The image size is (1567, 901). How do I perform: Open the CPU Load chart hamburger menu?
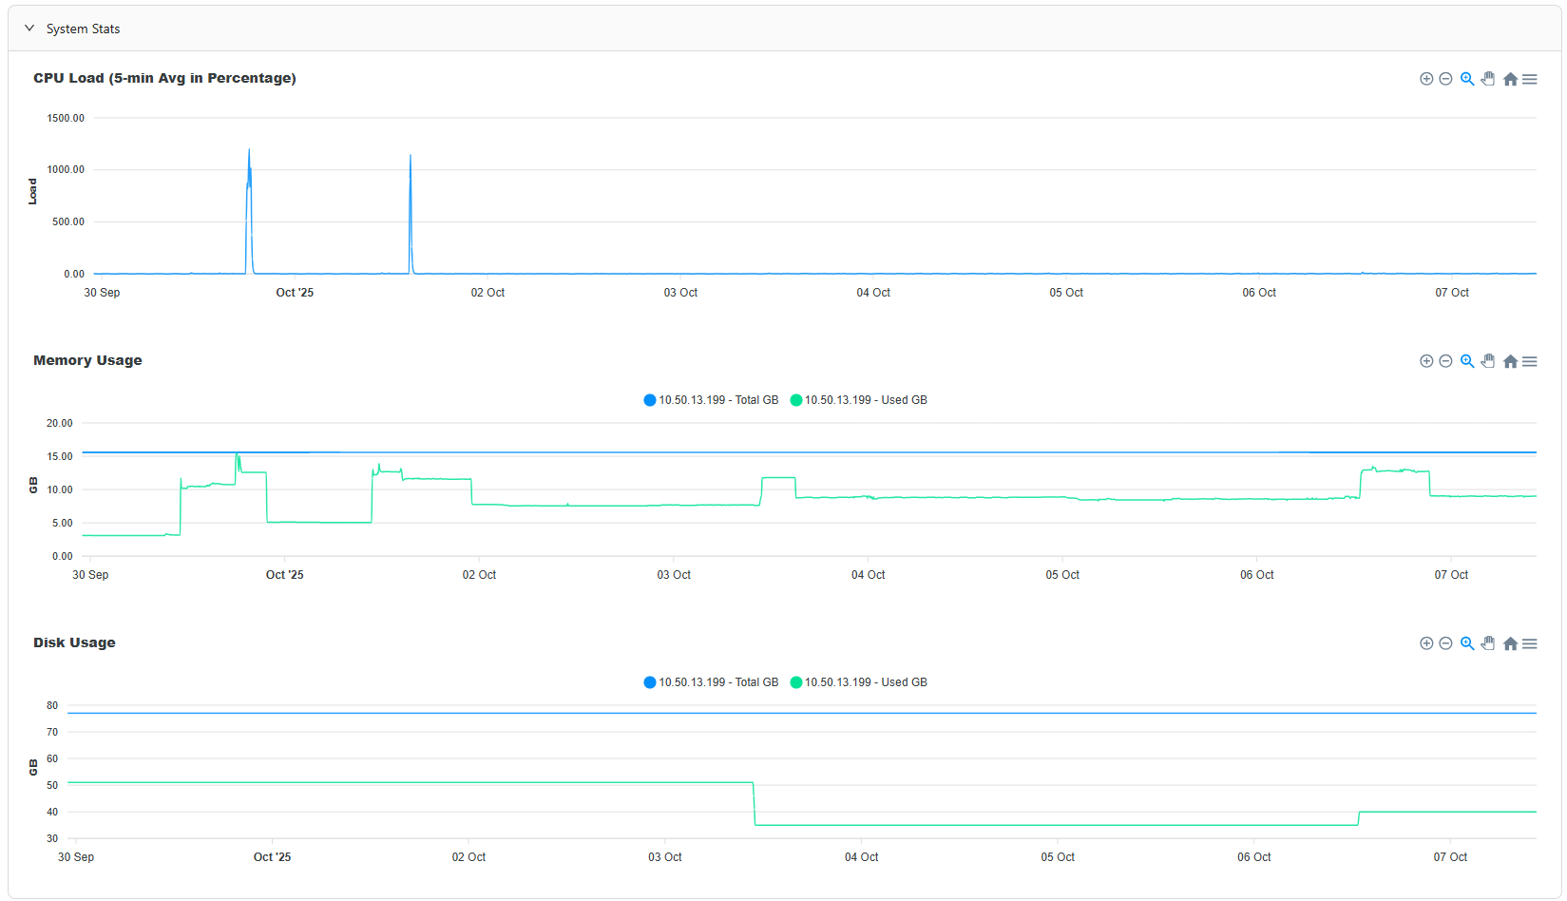pyautogui.click(x=1530, y=79)
